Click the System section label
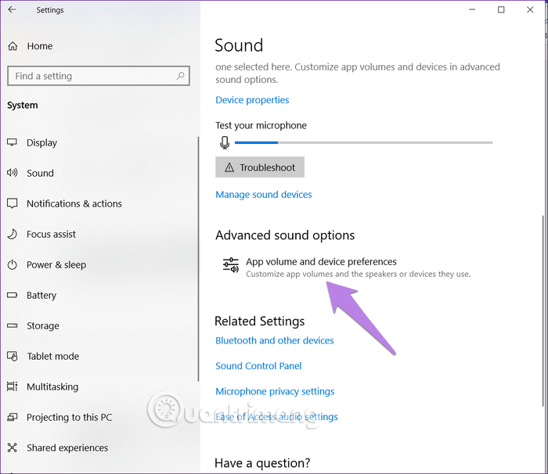Screen dimensions: 548x474 pos(23,105)
